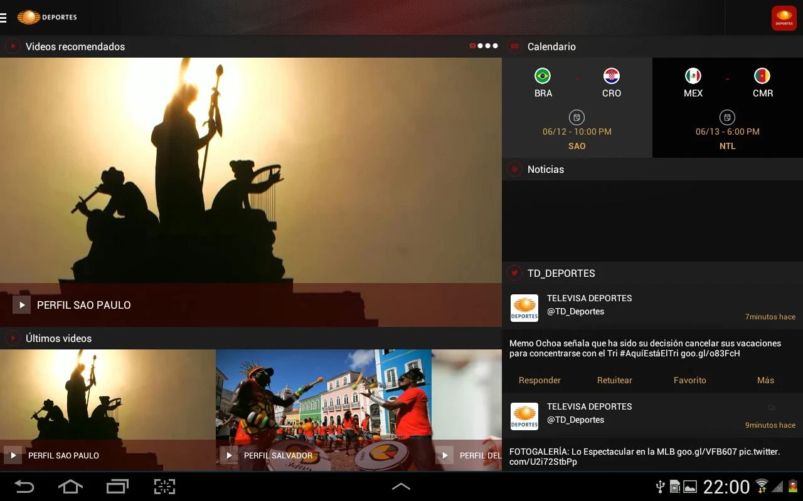Reply with Responder on the Memo Ochoa tweet
This screenshot has width=803, height=501.
point(540,380)
